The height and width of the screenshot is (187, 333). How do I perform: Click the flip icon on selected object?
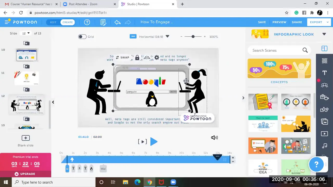click(147, 58)
